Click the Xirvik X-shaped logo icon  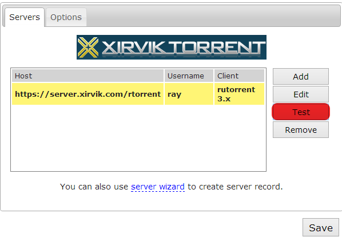tap(88, 48)
